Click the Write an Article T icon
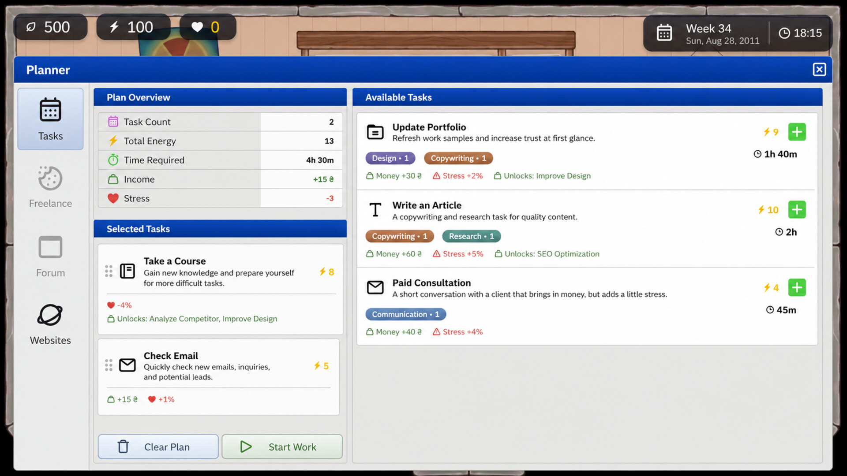 tap(375, 210)
